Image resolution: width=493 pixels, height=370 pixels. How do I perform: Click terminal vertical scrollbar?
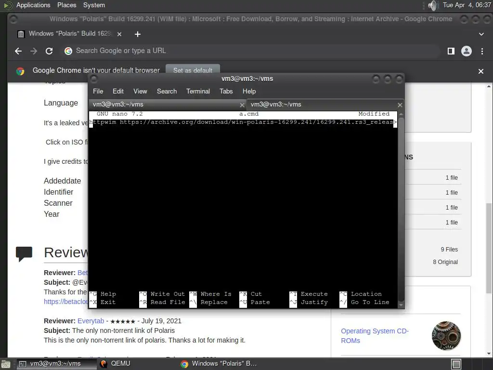pos(401,208)
